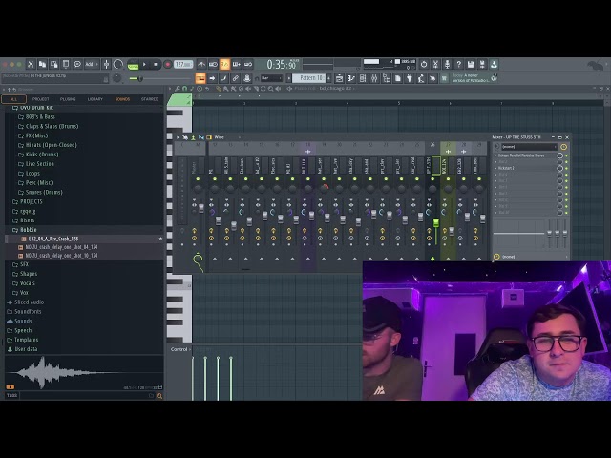
Task: Select the piano roll draw pencil tool
Action: 219,89
